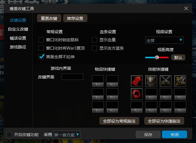The image size is (196, 143).
Task: Toggle cast mode under bottom-left skill slot
Action: coord(137,111)
